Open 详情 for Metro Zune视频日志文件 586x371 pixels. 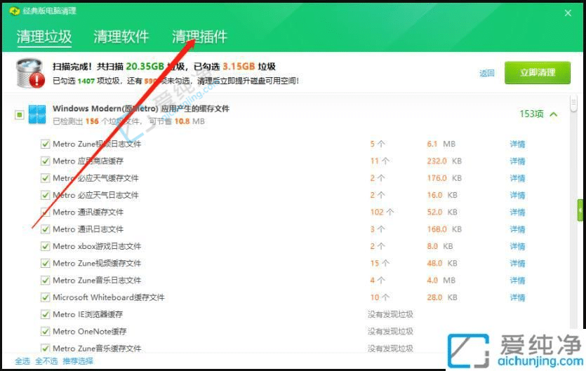[518, 144]
